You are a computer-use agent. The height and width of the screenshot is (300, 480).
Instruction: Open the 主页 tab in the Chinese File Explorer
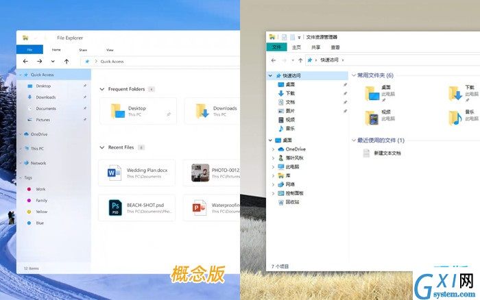coord(296,47)
